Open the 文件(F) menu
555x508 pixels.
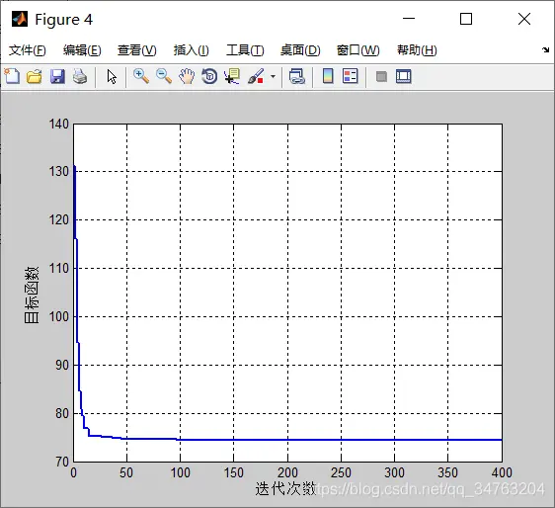28,50
